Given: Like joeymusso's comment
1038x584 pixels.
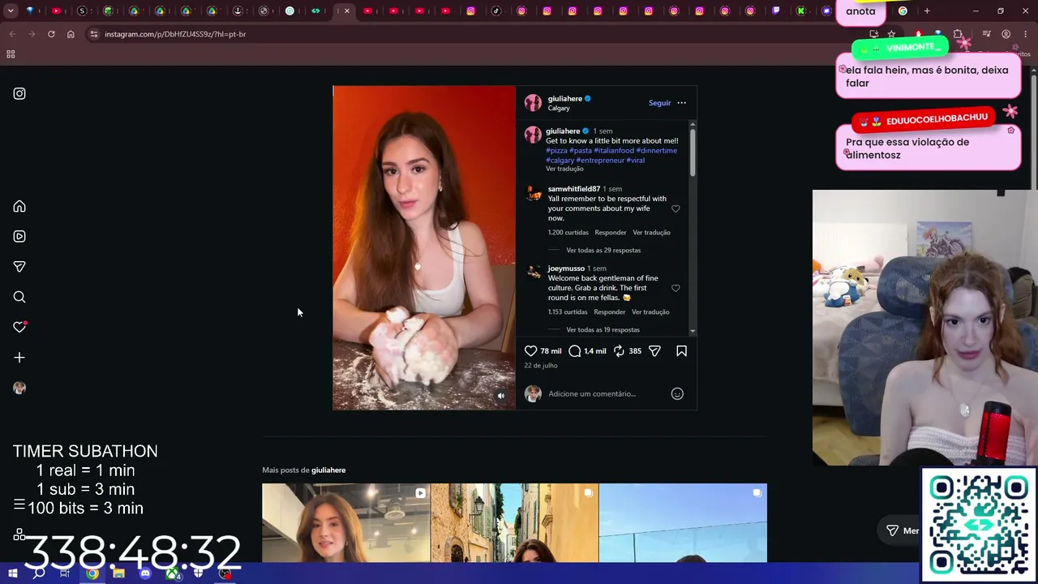Looking at the screenshot, I should (x=676, y=288).
